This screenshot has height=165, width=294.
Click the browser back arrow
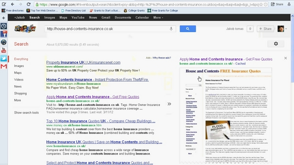pyautogui.click(x=12, y=4)
